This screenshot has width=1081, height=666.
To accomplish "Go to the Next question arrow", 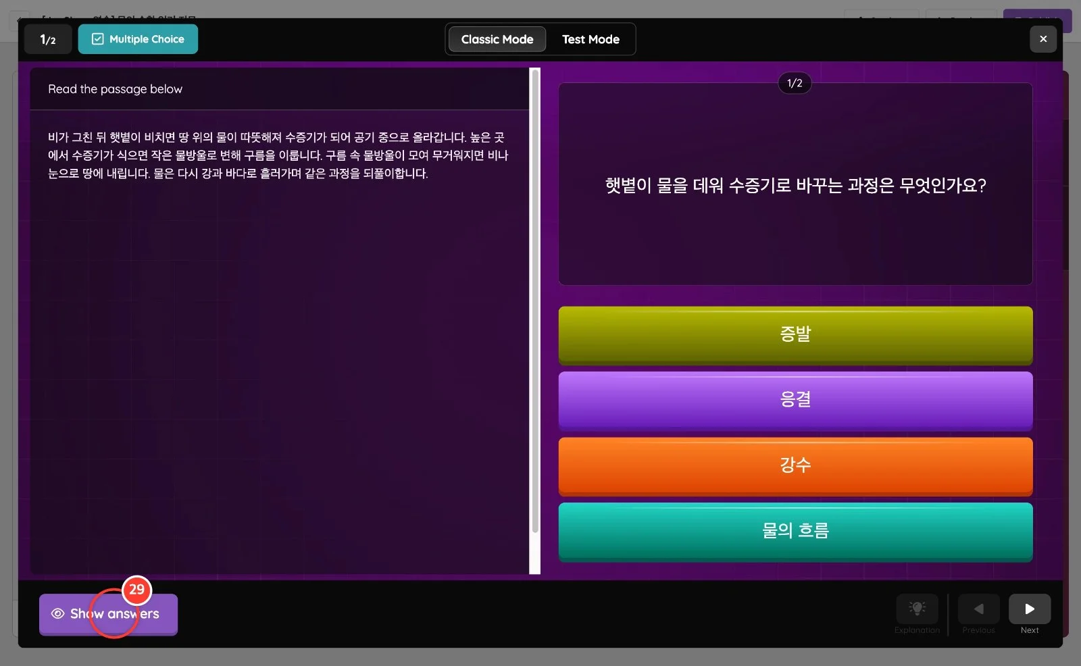I will 1030,609.
